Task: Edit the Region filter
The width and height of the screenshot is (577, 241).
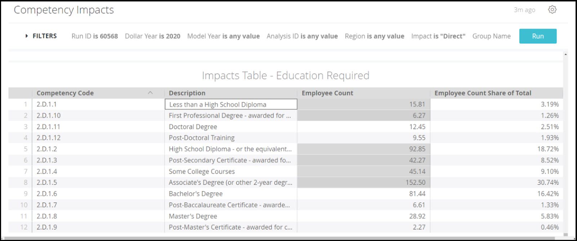Action: coord(374,36)
